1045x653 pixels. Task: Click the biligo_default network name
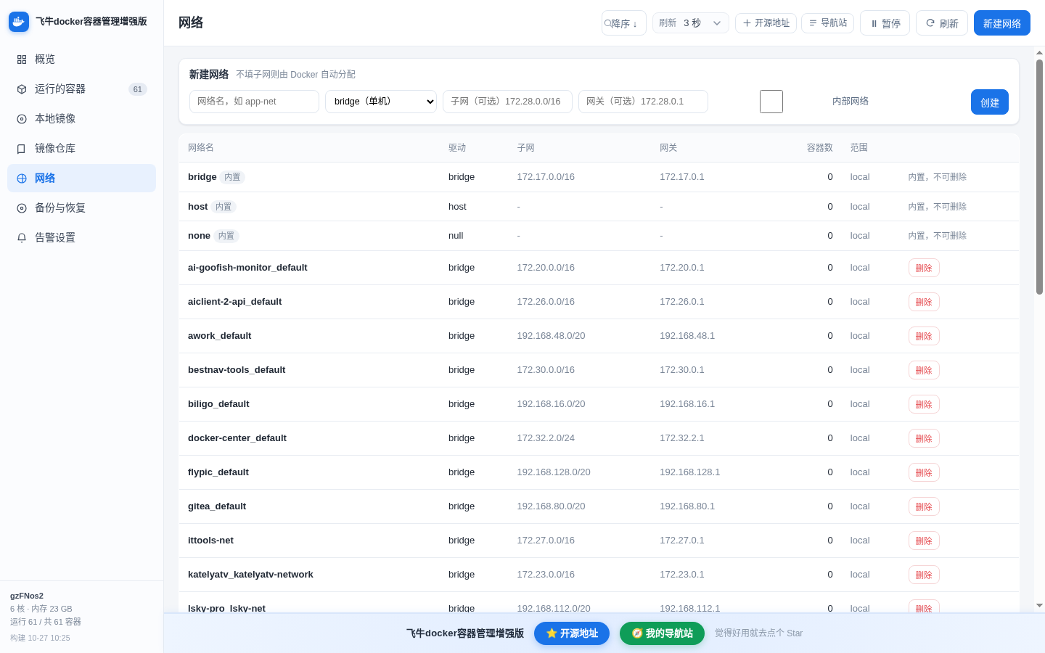[218, 404]
